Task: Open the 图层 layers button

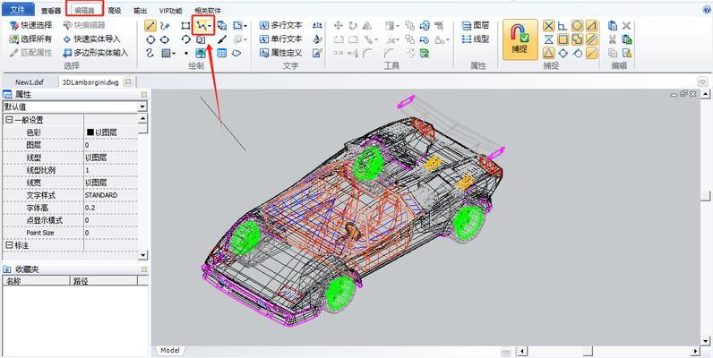Action: (x=476, y=25)
